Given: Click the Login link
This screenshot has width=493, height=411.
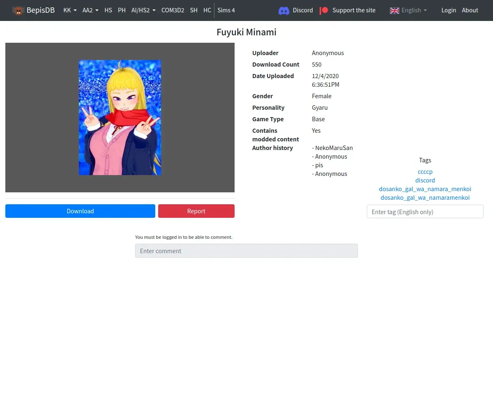Looking at the screenshot, I should [449, 10].
